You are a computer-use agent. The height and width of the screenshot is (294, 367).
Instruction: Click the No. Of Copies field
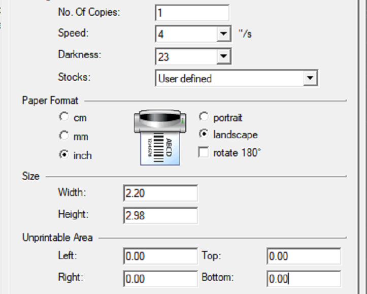tap(192, 13)
